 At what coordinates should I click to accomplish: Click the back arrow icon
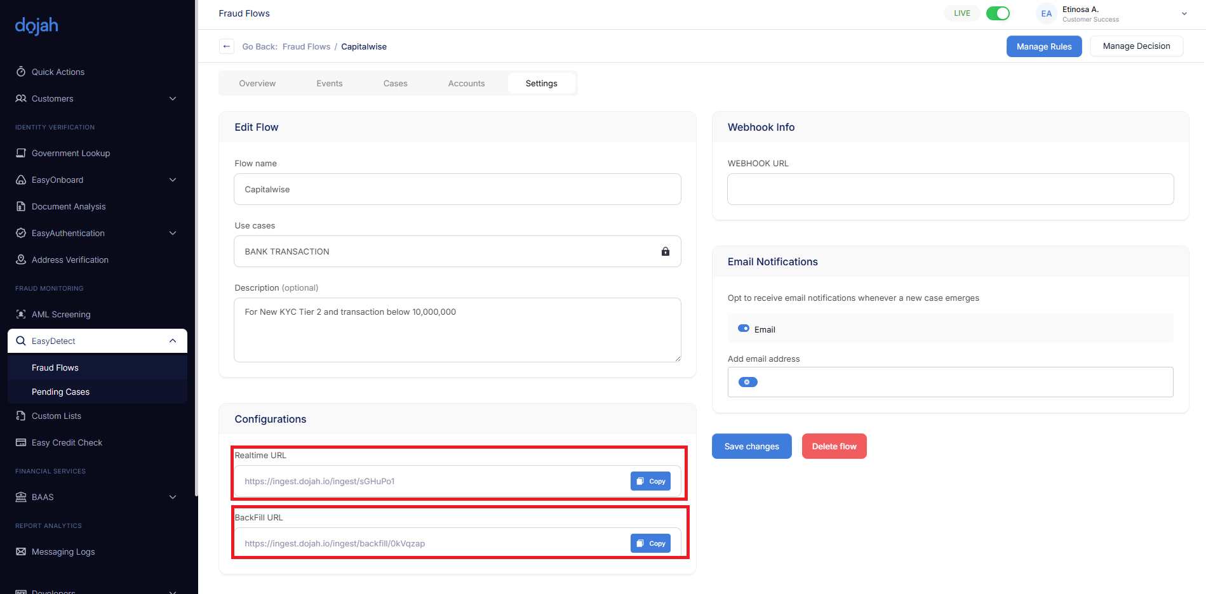click(x=227, y=46)
